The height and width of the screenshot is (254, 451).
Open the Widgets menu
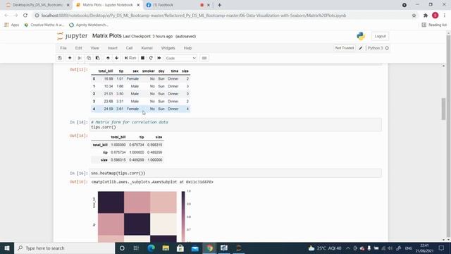168,48
